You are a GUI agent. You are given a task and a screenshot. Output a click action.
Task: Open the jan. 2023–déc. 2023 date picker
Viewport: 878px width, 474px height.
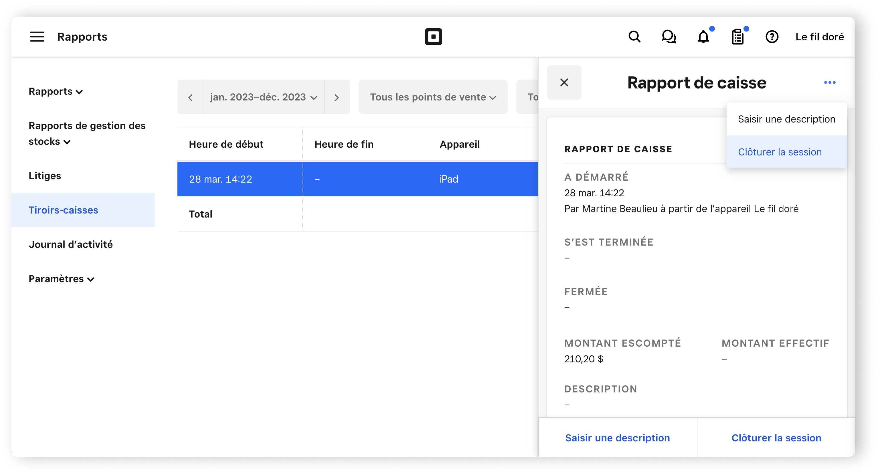click(x=264, y=97)
